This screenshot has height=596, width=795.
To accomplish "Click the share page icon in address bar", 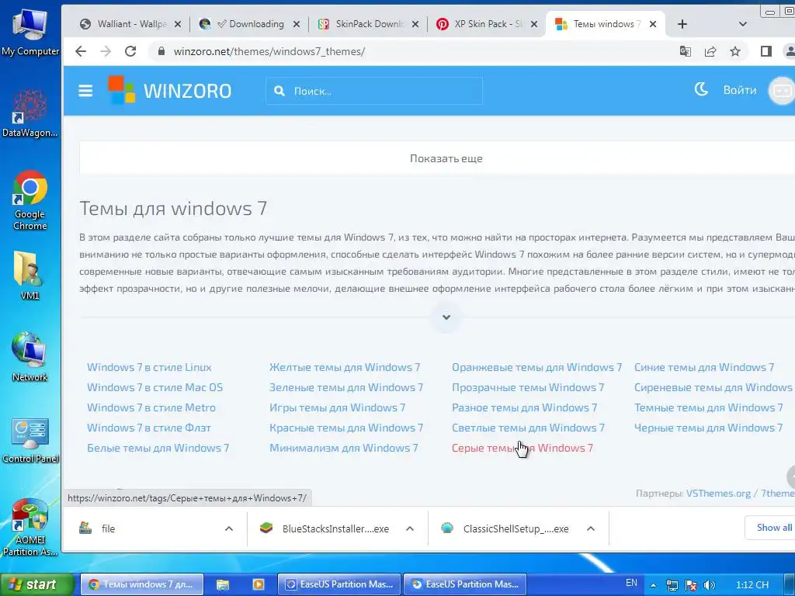I will tap(710, 51).
